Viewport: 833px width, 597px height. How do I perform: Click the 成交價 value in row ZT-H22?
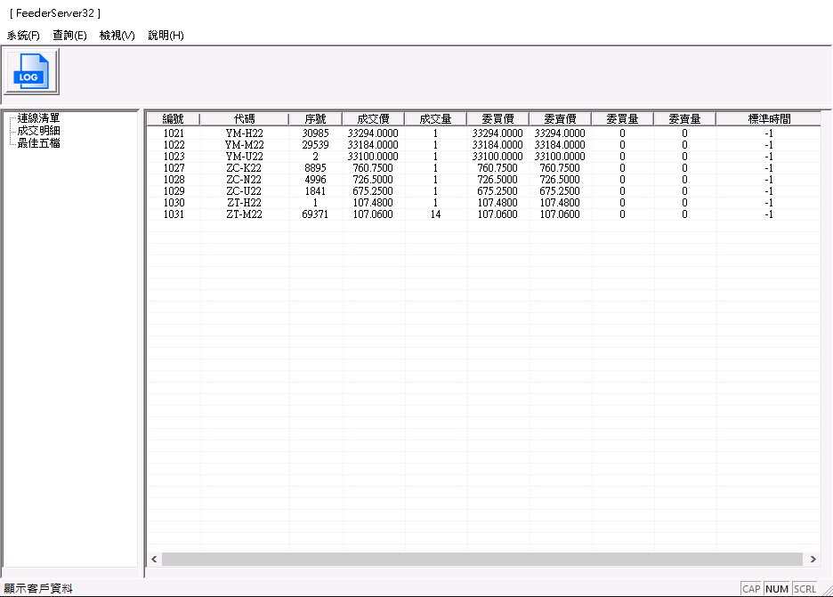[x=373, y=203]
